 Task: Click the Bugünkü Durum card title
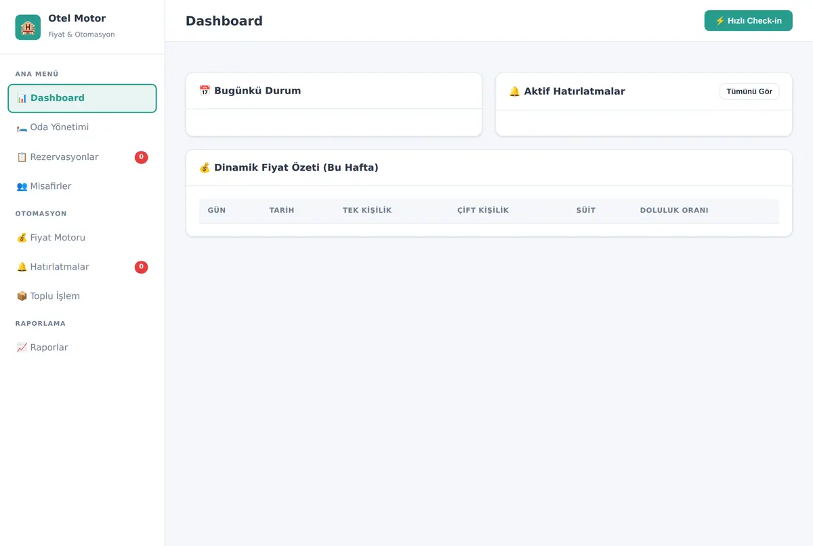point(257,91)
